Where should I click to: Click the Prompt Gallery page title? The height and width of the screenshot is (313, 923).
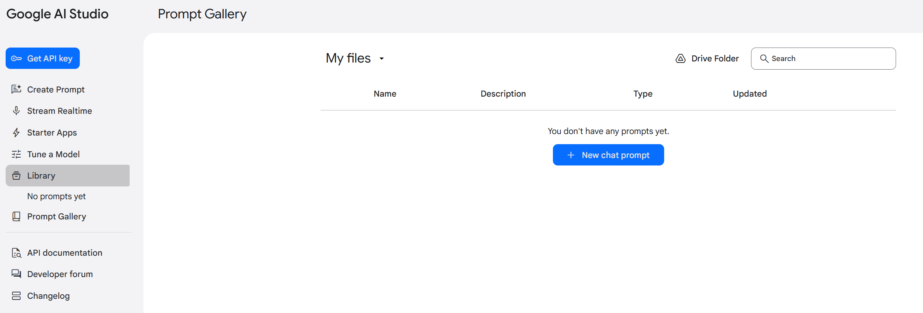point(202,14)
